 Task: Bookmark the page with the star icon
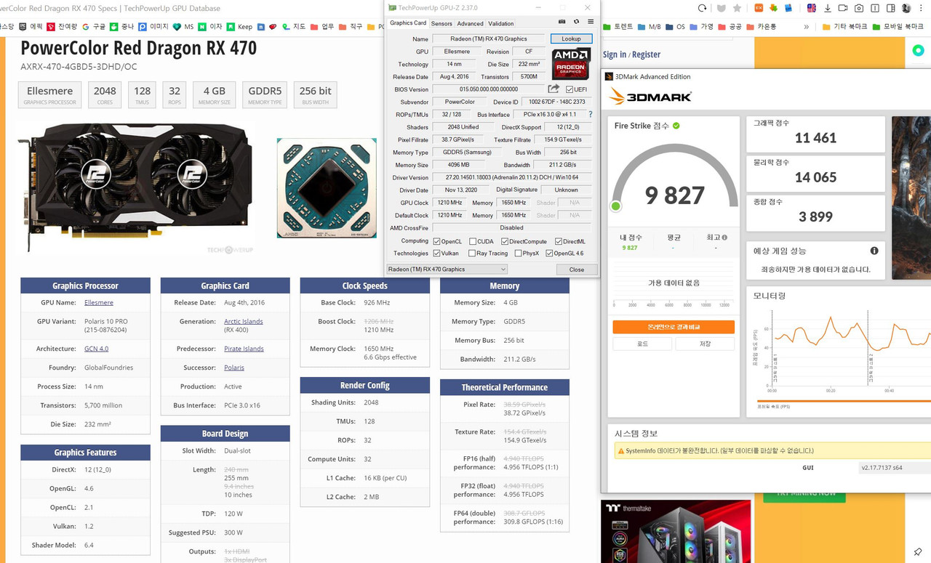click(x=738, y=8)
